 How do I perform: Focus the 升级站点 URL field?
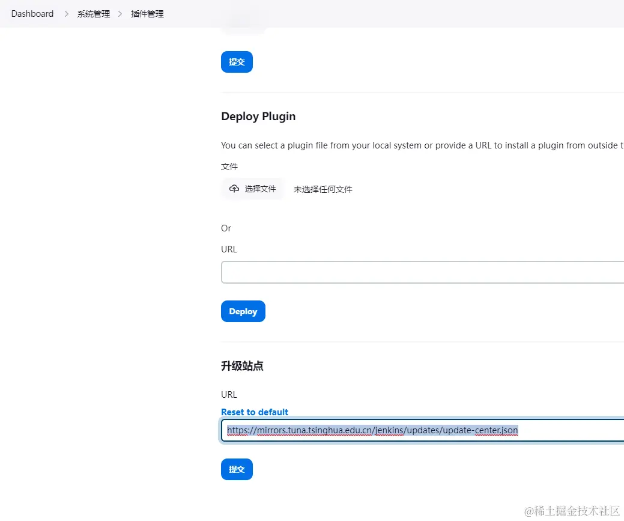(423, 430)
